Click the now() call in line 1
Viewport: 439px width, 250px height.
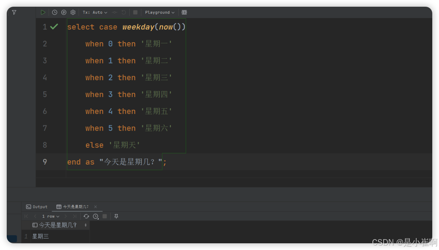click(x=170, y=27)
